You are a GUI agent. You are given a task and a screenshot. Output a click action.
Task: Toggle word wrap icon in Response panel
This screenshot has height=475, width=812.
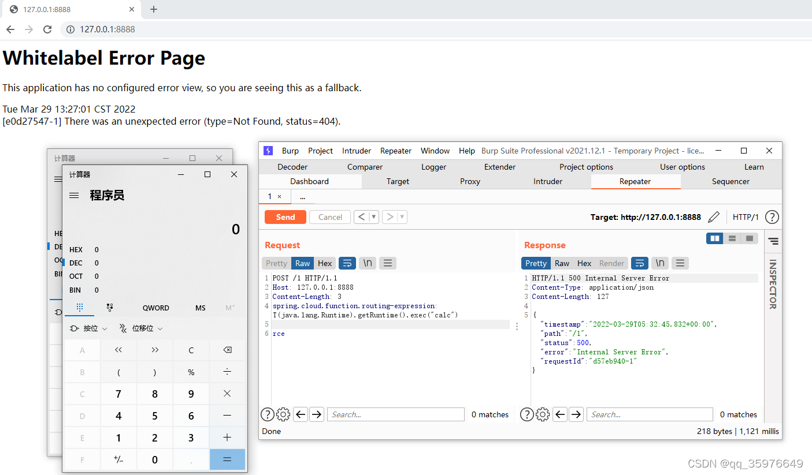pos(640,263)
